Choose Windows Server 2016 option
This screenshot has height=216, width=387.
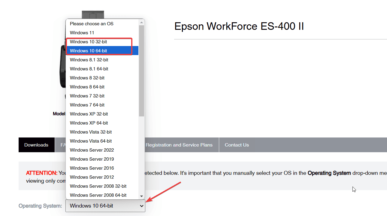pos(102,168)
